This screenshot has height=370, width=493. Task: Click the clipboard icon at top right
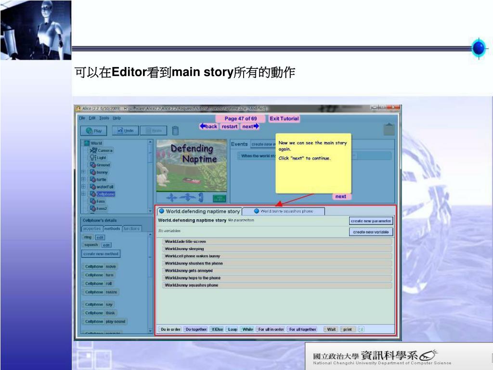pos(389,129)
